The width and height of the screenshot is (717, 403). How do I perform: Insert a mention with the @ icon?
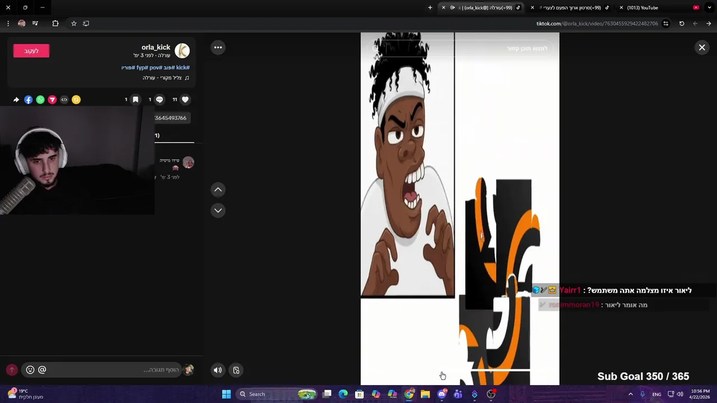click(x=42, y=370)
